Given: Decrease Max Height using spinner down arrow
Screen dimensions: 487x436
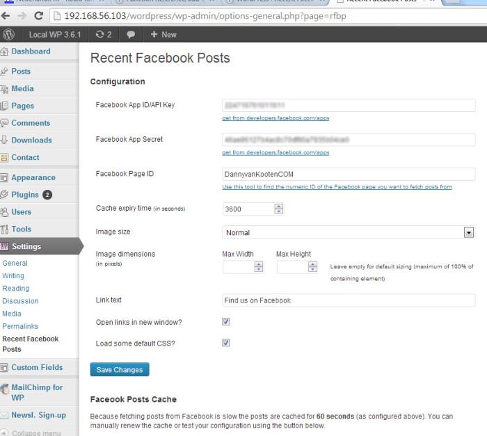Looking at the screenshot, I should point(312,269).
